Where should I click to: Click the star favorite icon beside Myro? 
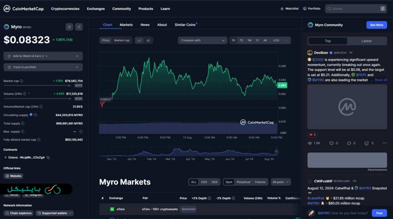click(69, 27)
